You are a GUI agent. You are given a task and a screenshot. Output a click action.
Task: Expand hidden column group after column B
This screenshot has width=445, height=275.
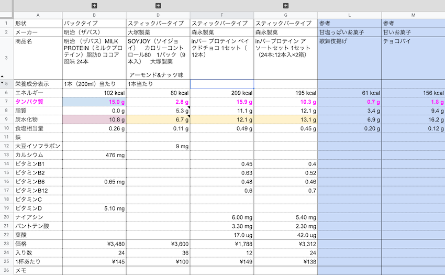[94, 6]
